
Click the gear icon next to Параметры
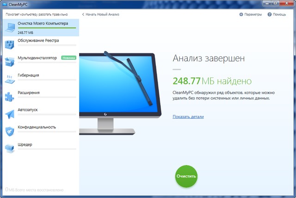click(241, 14)
